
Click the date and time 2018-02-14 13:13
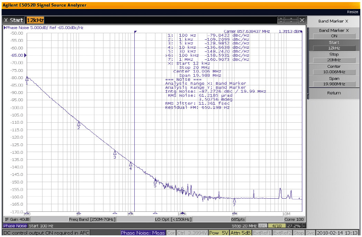click(x=337, y=233)
